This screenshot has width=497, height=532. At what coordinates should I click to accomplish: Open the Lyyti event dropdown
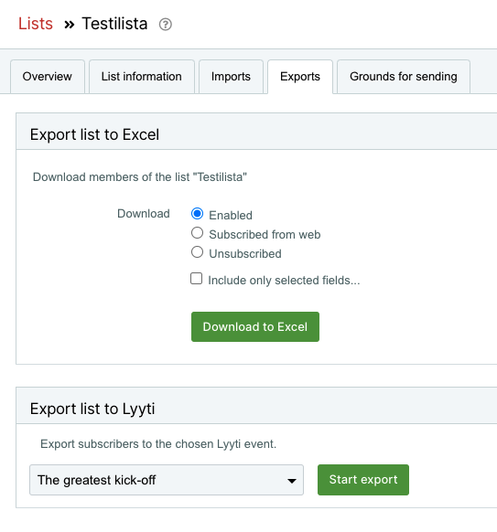(x=167, y=480)
